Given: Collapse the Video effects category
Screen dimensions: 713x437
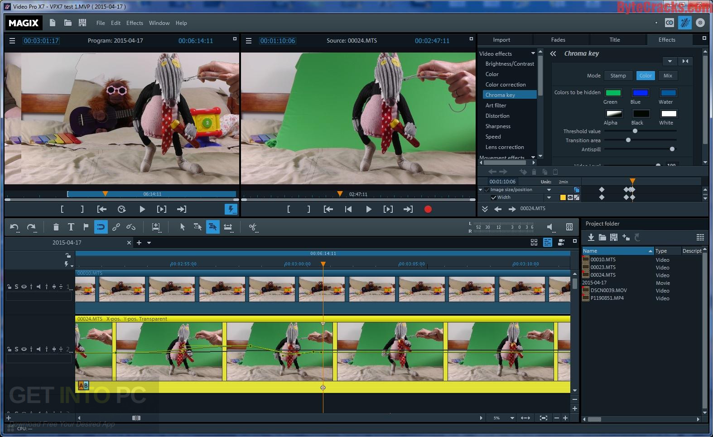Looking at the screenshot, I should [533, 53].
